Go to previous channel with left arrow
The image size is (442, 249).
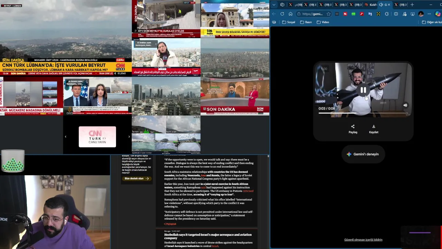(66, 137)
